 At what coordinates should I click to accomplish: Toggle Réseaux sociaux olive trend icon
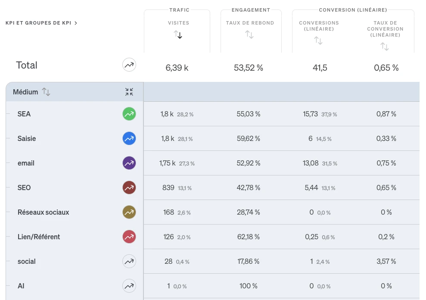pyautogui.click(x=129, y=212)
